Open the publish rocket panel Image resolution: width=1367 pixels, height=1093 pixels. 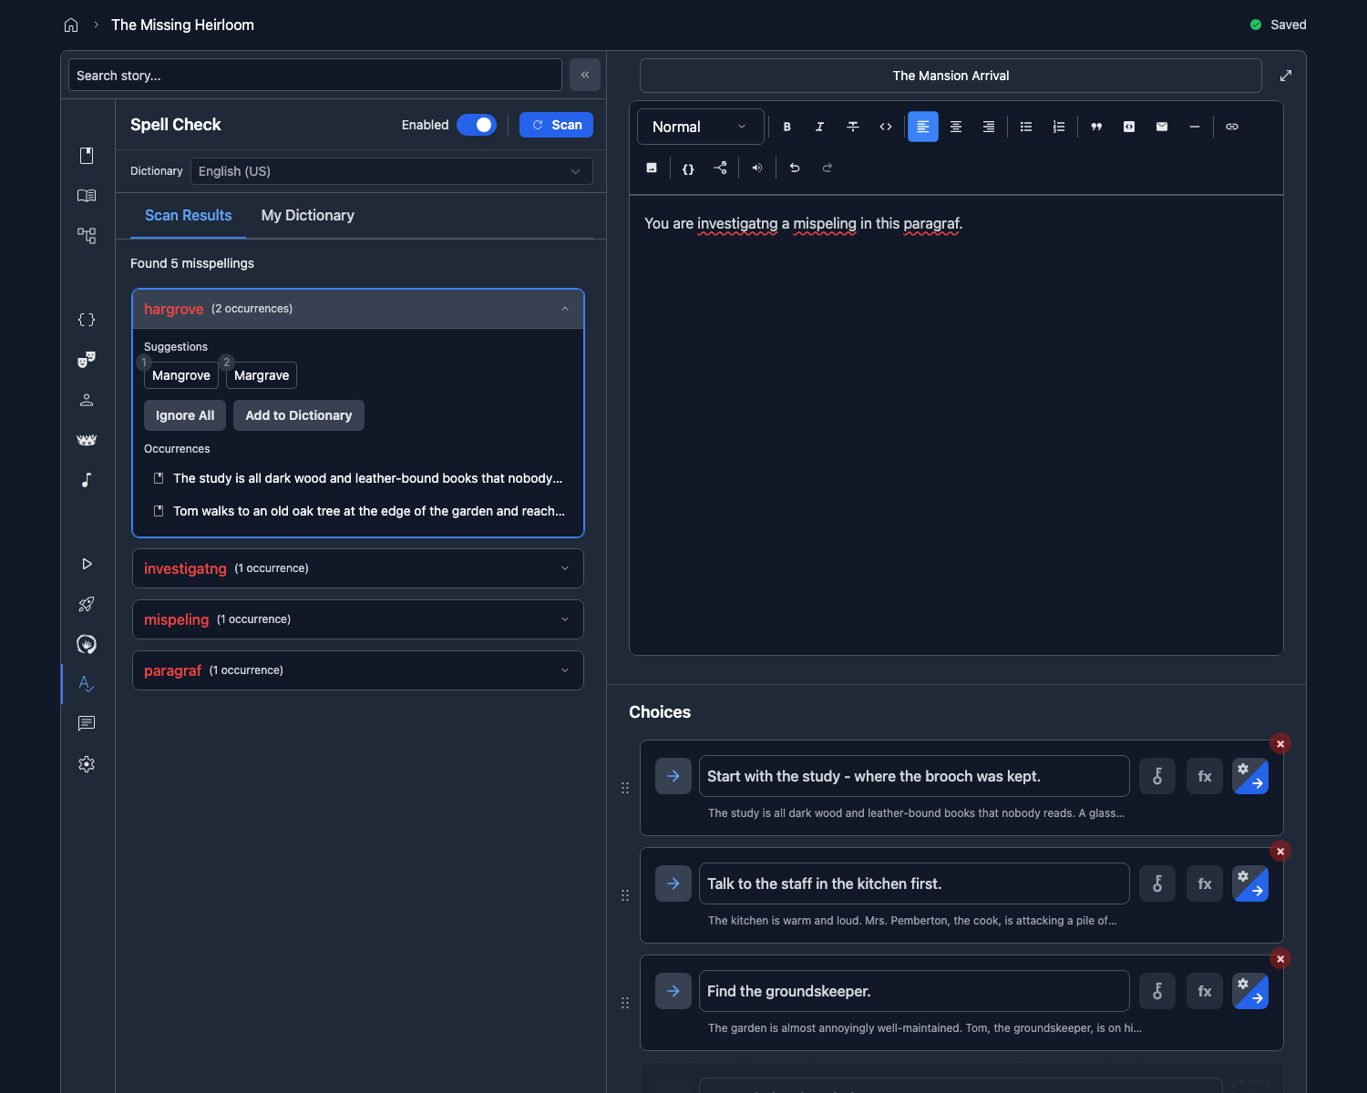(x=87, y=604)
